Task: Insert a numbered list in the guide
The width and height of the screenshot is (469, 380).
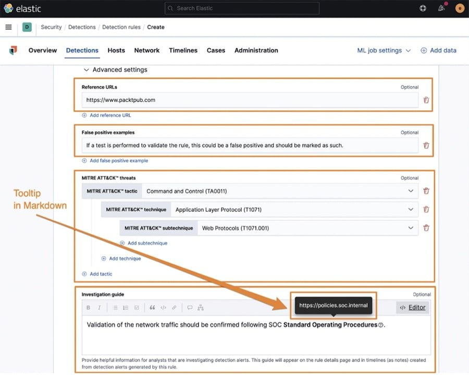Action: coord(126,307)
